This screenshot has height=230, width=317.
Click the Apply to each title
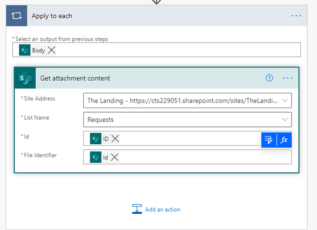[x=52, y=16]
